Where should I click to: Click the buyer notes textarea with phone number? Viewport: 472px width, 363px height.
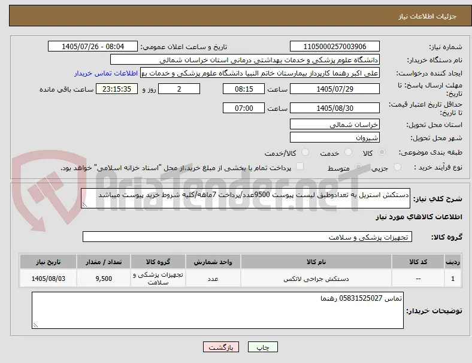point(217,310)
